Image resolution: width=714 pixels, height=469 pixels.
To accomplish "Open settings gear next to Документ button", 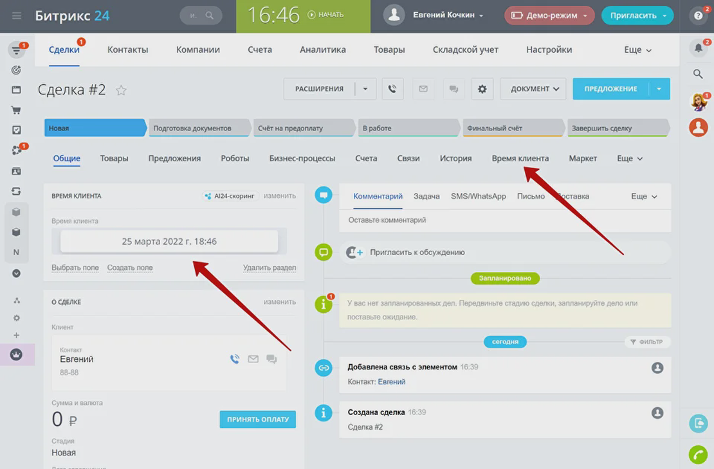I will pos(482,89).
